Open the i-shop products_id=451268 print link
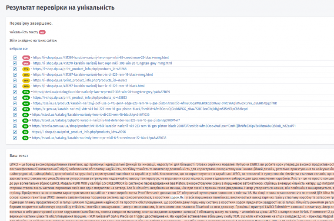The height and width of the screenshot is (221, 334). 80,69
